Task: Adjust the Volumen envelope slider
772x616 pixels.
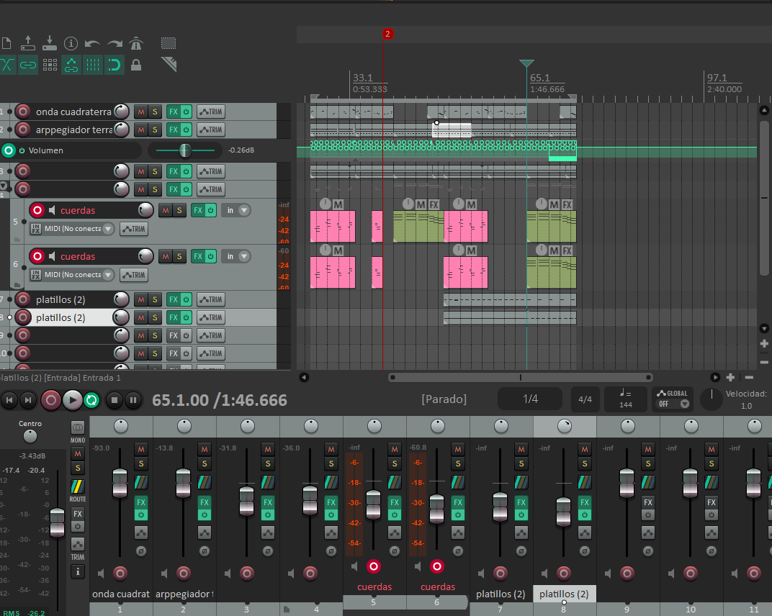Action: pos(185,150)
